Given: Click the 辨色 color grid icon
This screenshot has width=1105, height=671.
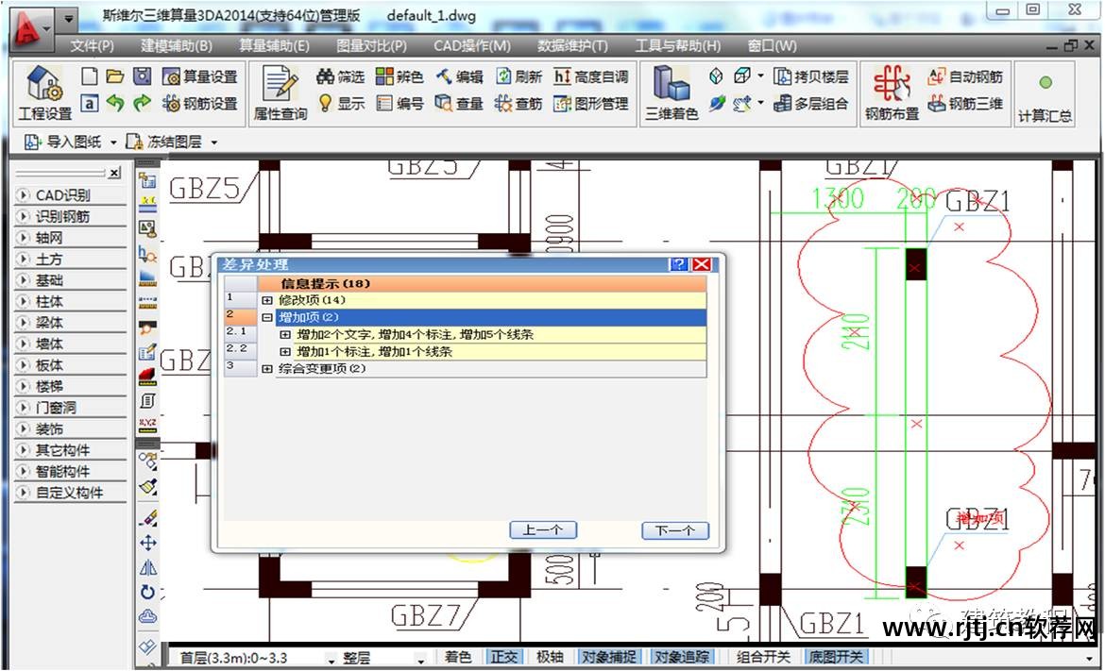Looking at the screenshot, I should (385, 76).
